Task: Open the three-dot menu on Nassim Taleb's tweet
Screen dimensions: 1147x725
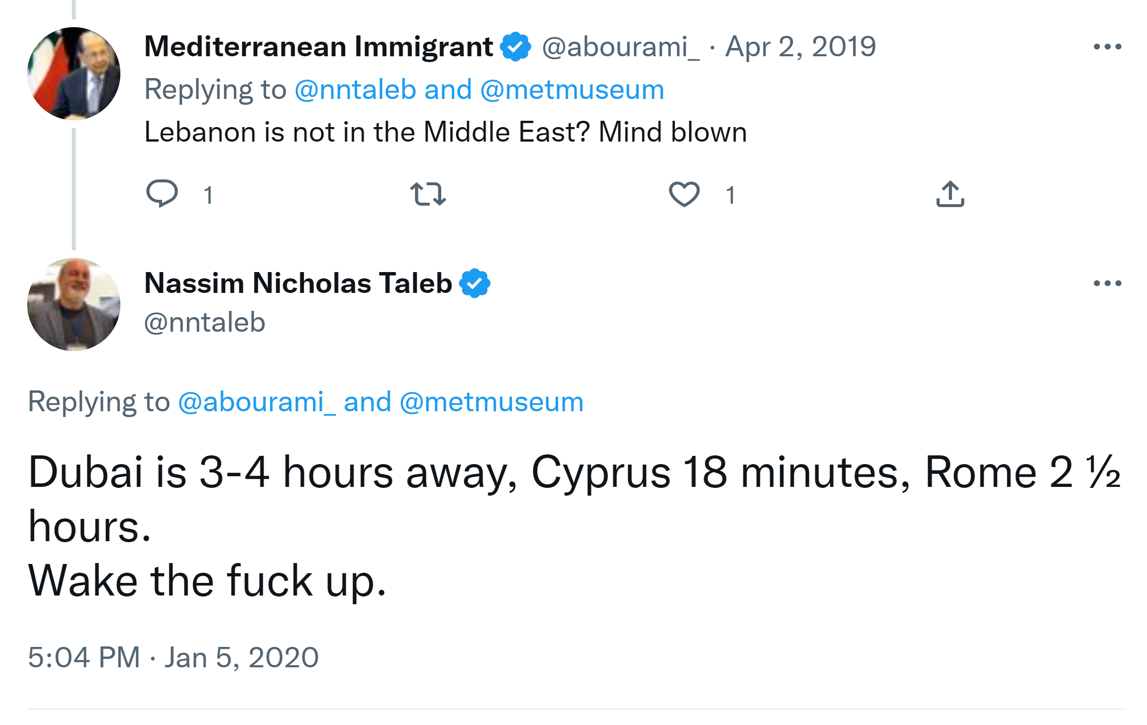Action: tap(1107, 283)
